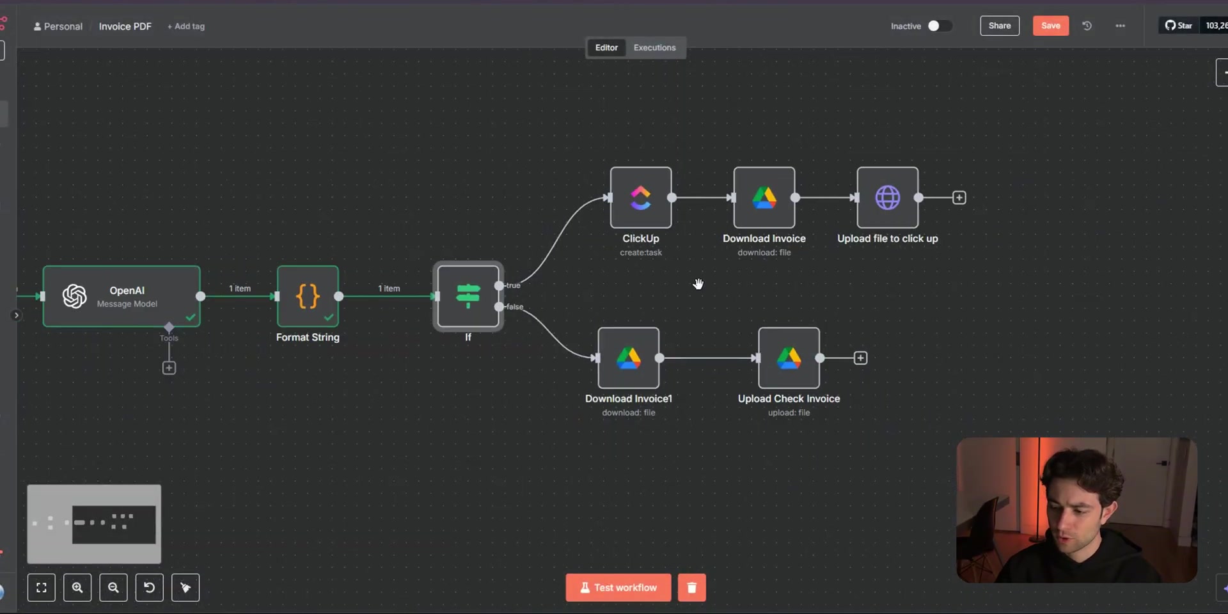1228x614 pixels.
Task: Open the Download Invoice Google Drive node
Action: coord(764,198)
